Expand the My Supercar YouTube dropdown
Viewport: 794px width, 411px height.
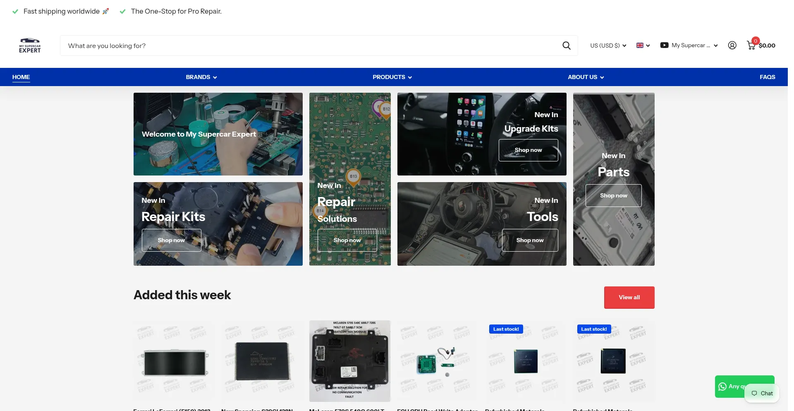[x=689, y=46]
